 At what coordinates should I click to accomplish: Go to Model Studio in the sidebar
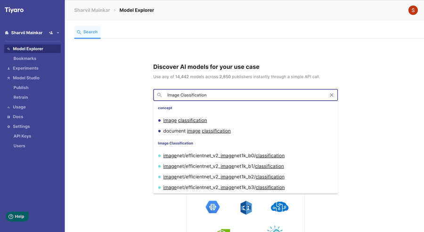26,78
